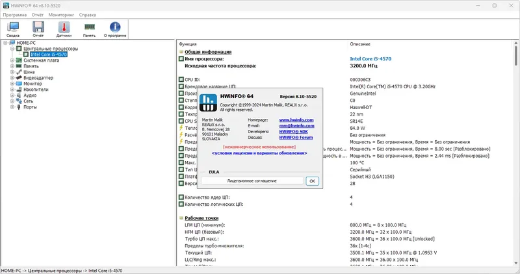Click the Память tree node icon
The image size is (520, 274).
point(19,66)
